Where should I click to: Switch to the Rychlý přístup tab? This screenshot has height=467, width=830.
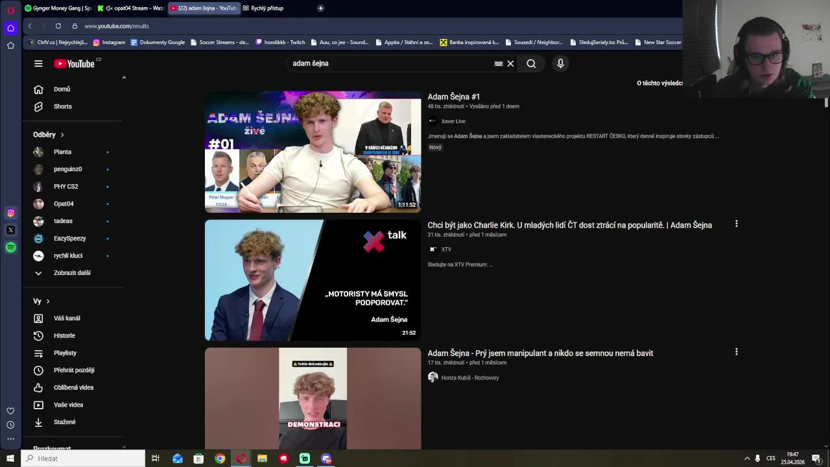[263, 8]
